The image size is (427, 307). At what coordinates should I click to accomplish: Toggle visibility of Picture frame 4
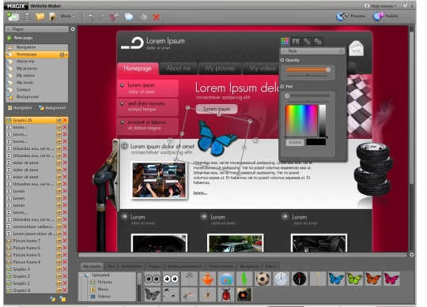[x=59, y=262]
